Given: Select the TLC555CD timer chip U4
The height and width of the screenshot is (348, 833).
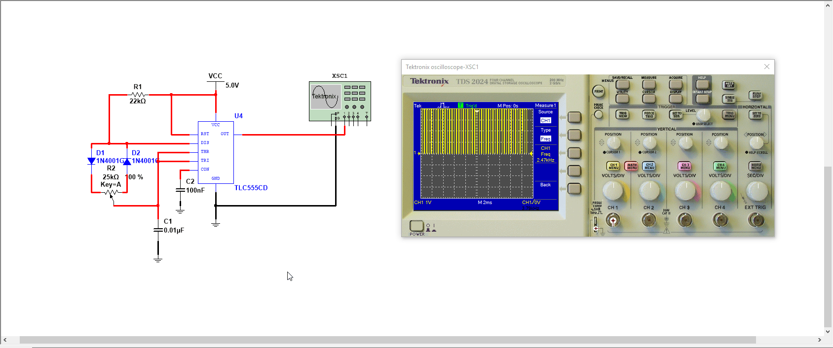Looking at the screenshot, I should coord(216,152).
